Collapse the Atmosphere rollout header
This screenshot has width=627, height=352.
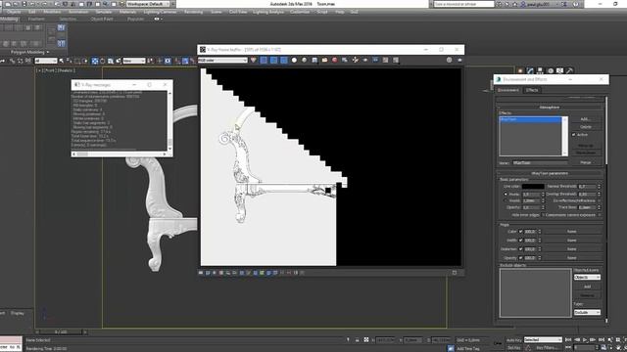coord(550,108)
